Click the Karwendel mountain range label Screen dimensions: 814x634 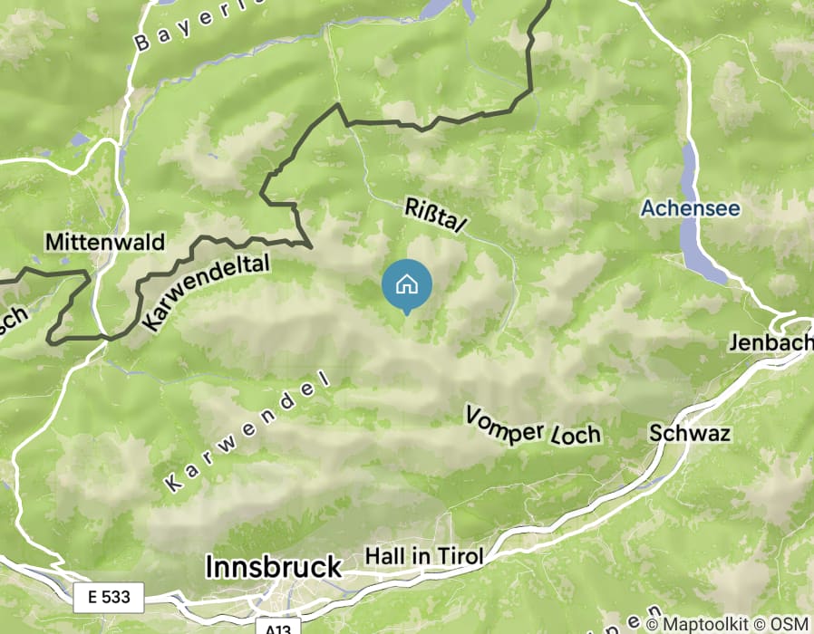pyautogui.click(x=248, y=432)
